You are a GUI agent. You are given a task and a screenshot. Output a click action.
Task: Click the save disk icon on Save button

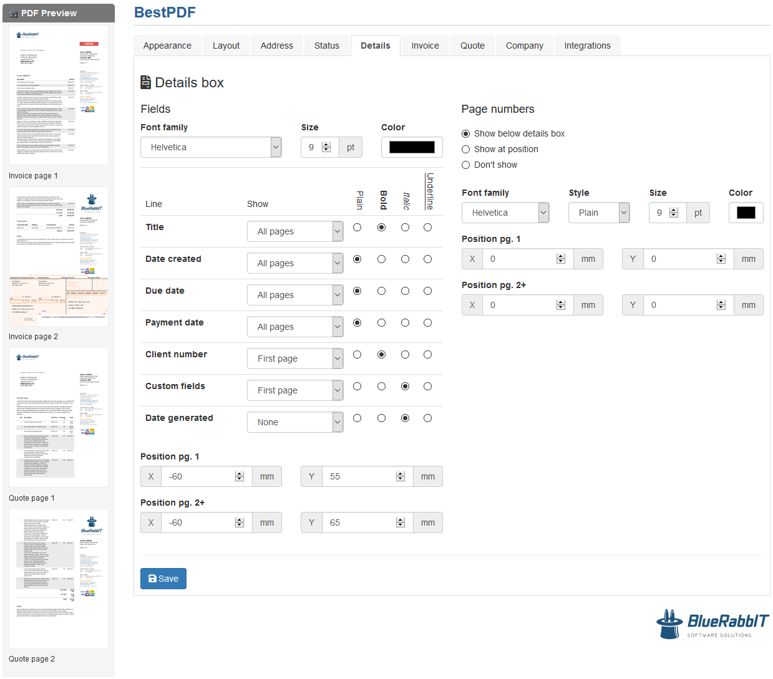click(152, 579)
